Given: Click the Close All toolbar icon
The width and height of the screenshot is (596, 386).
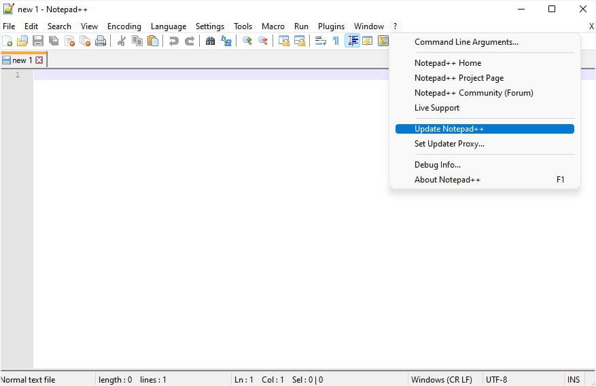Looking at the screenshot, I should [85, 41].
